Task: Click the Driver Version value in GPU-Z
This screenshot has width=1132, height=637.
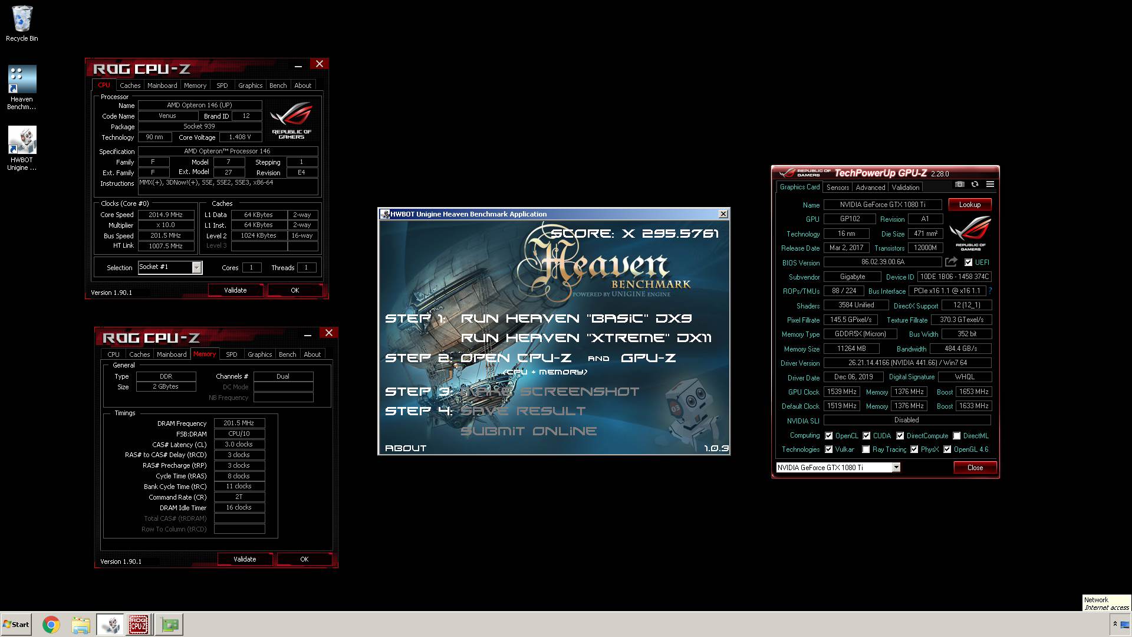Action: pyautogui.click(x=907, y=363)
